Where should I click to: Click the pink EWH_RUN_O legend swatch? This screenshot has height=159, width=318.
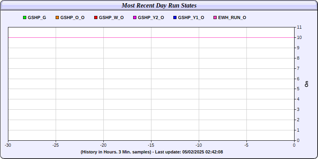(x=215, y=17)
